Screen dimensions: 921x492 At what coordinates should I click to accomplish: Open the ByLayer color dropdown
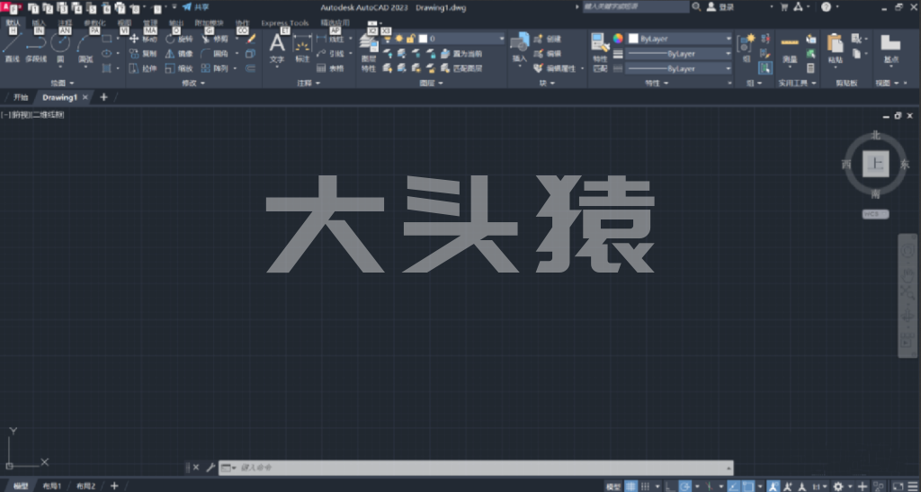point(680,40)
